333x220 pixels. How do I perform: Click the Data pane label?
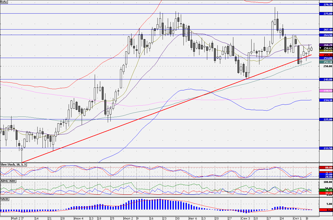pyautogui.click(x=4, y=2)
